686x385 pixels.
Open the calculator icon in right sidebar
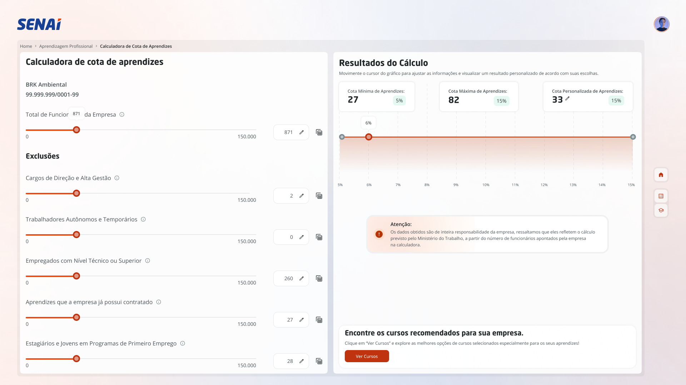[x=661, y=196]
